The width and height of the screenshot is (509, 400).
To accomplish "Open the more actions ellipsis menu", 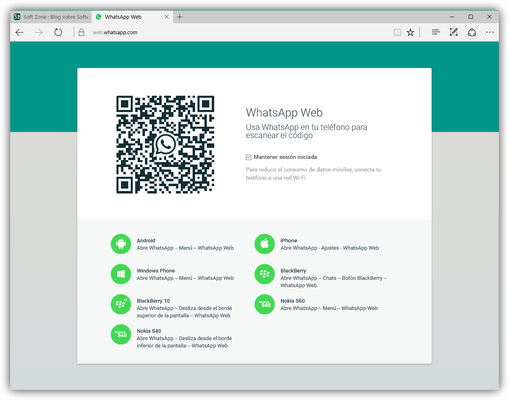I will tap(490, 32).
